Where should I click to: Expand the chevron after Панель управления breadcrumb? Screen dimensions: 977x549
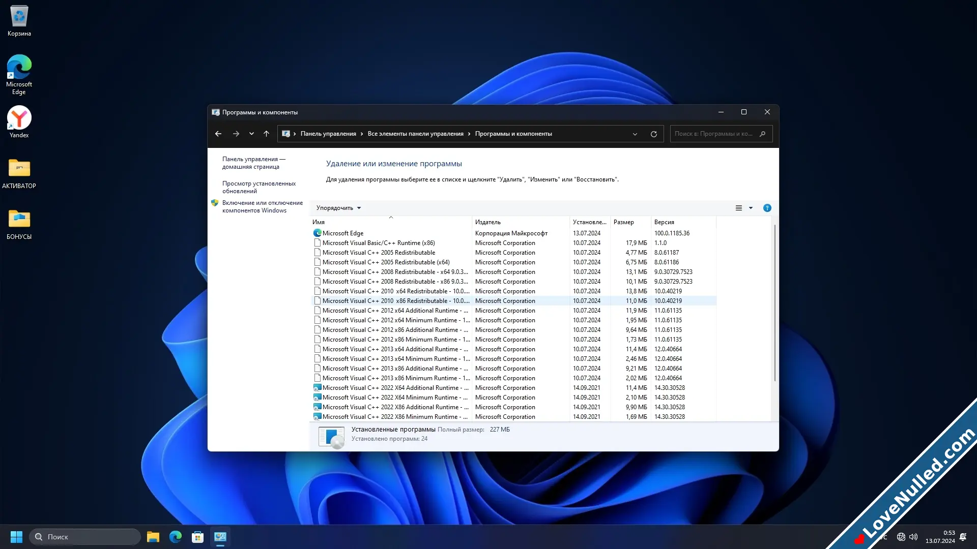[362, 134]
